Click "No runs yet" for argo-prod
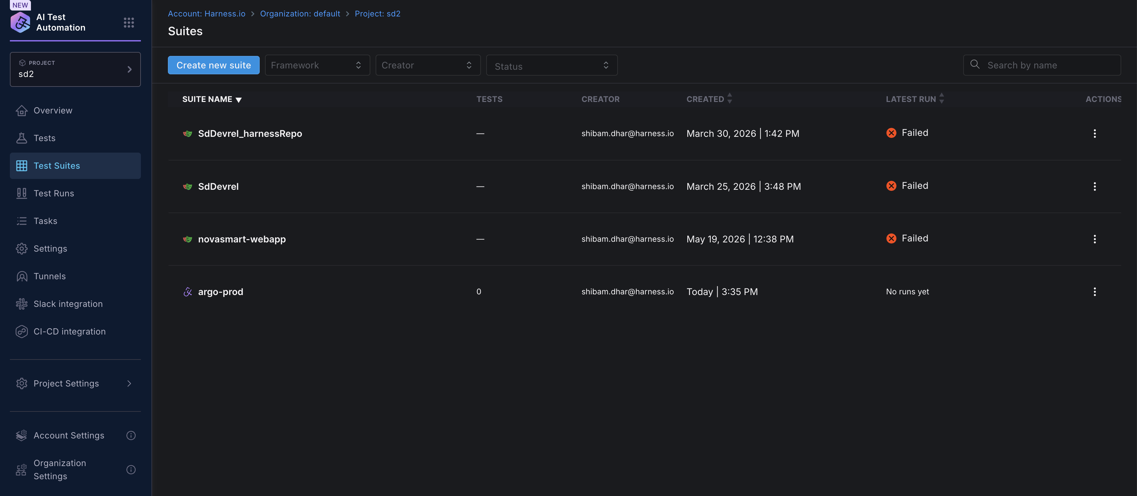The height and width of the screenshot is (496, 1137). click(908, 292)
